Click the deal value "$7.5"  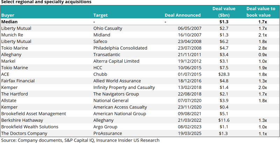[224, 68]
